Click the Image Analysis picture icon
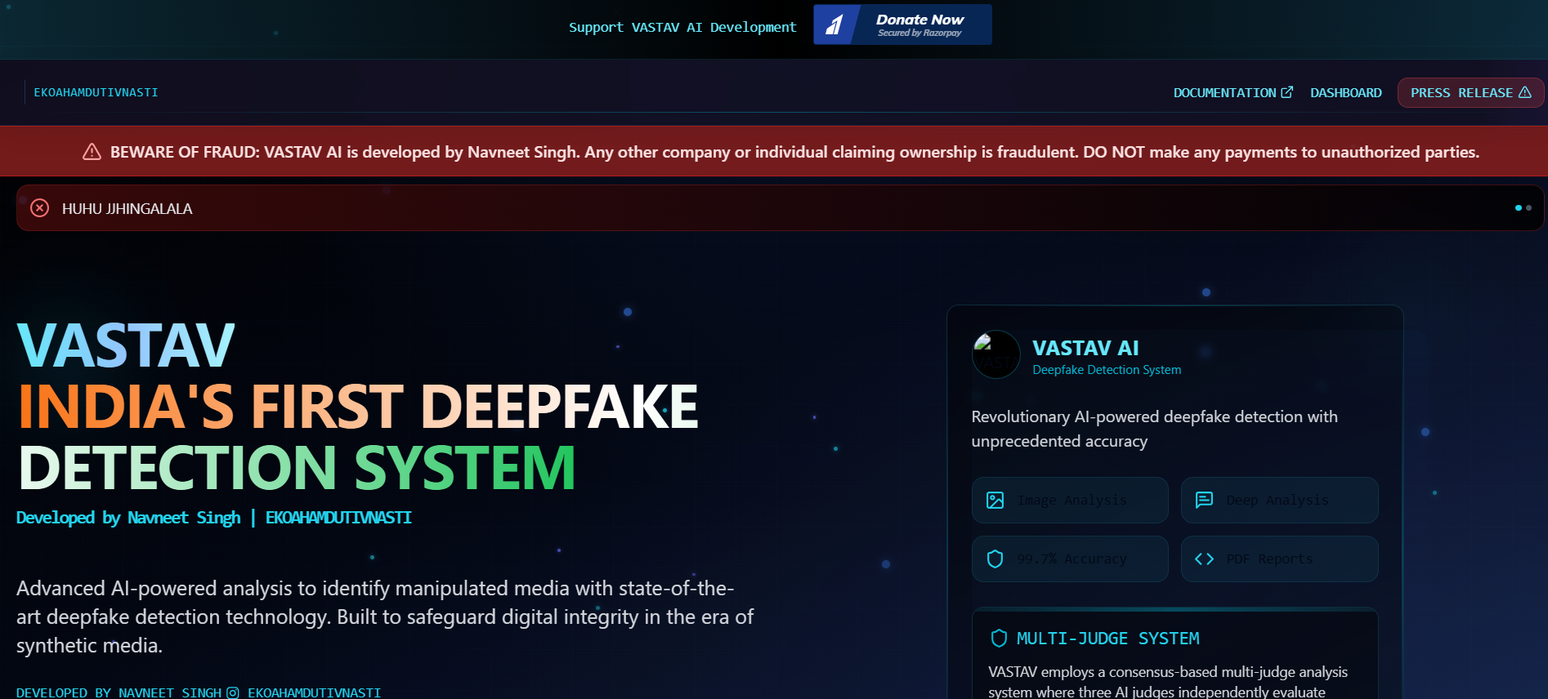The height and width of the screenshot is (699, 1548). [x=995, y=501]
